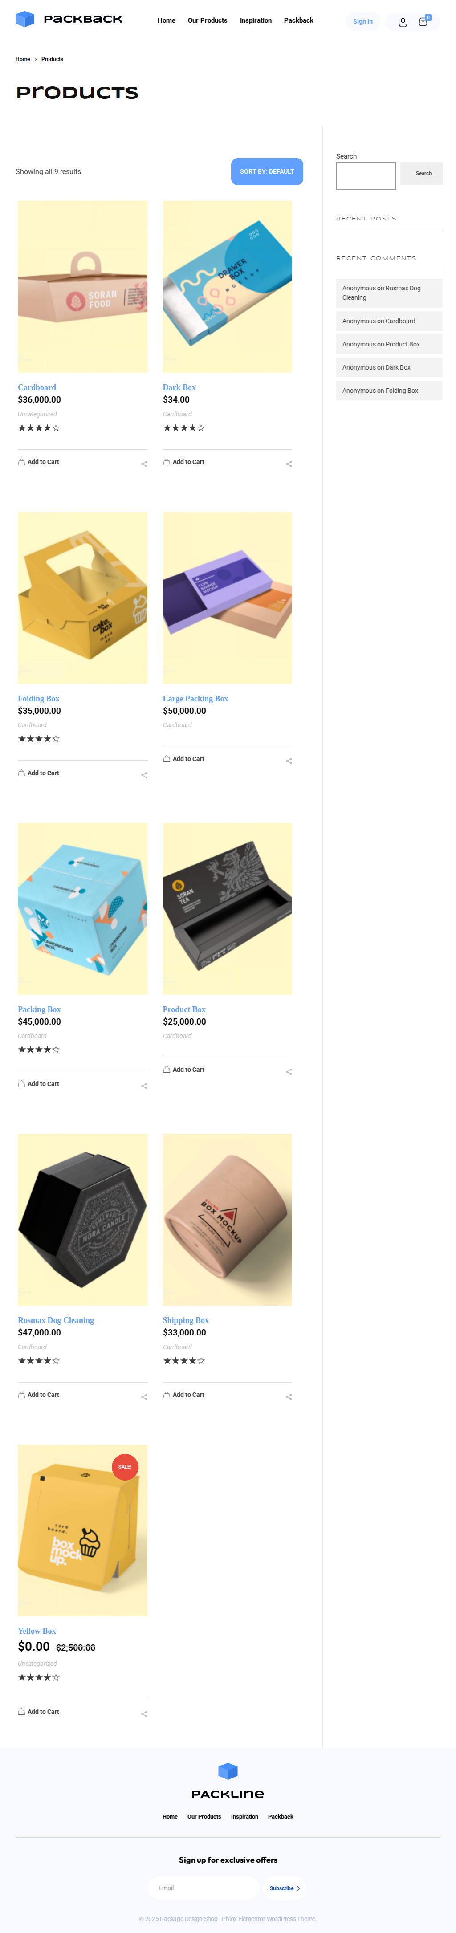Click the Subscribe button in footer
456x1933 pixels.
tap(284, 1889)
